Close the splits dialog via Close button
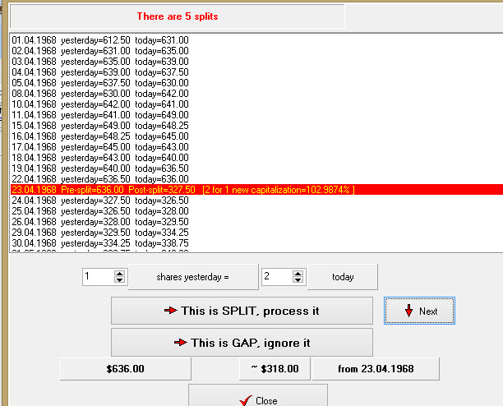Image resolution: width=503 pixels, height=406 pixels. click(258, 399)
